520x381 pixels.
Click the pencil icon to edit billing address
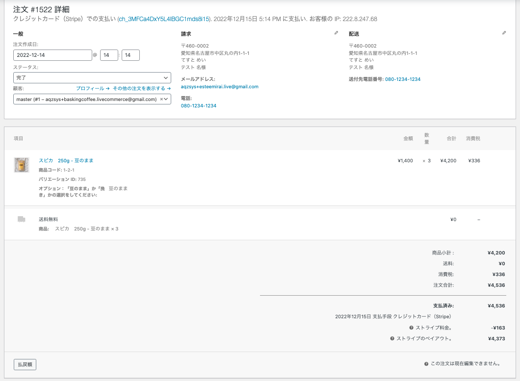pyautogui.click(x=336, y=33)
